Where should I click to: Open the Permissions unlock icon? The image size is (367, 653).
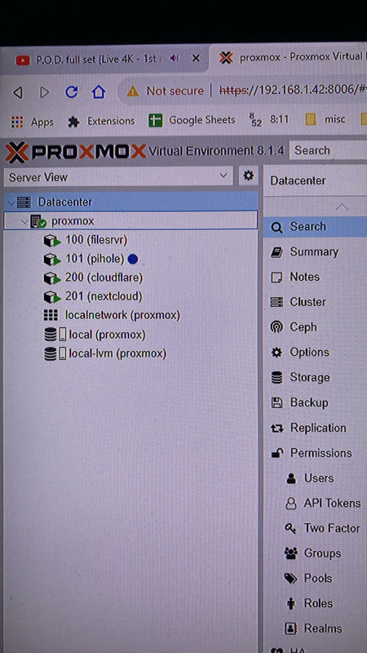click(277, 453)
